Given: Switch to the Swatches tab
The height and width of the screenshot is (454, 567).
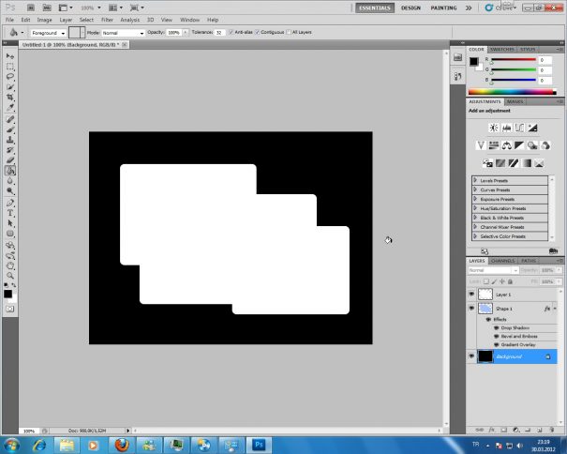Looking at the screenshot, I should pyautogui.click(x=502, y=49).
